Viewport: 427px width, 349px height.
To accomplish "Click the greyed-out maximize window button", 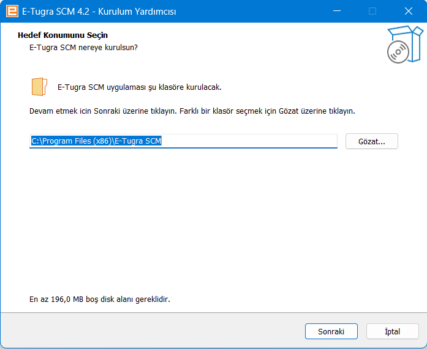I will [x=372, y=11].
